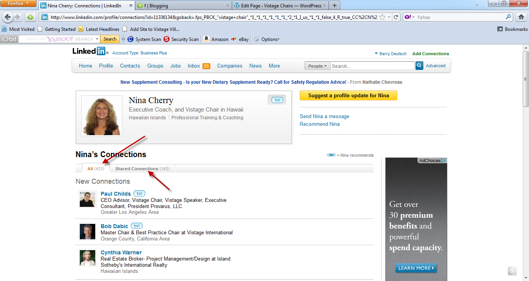Bookmark the page using the star icon

382,17
